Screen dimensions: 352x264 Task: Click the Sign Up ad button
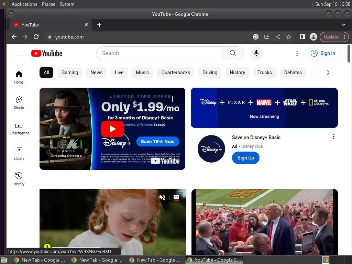pyautogui.click(x=245, y=158)
